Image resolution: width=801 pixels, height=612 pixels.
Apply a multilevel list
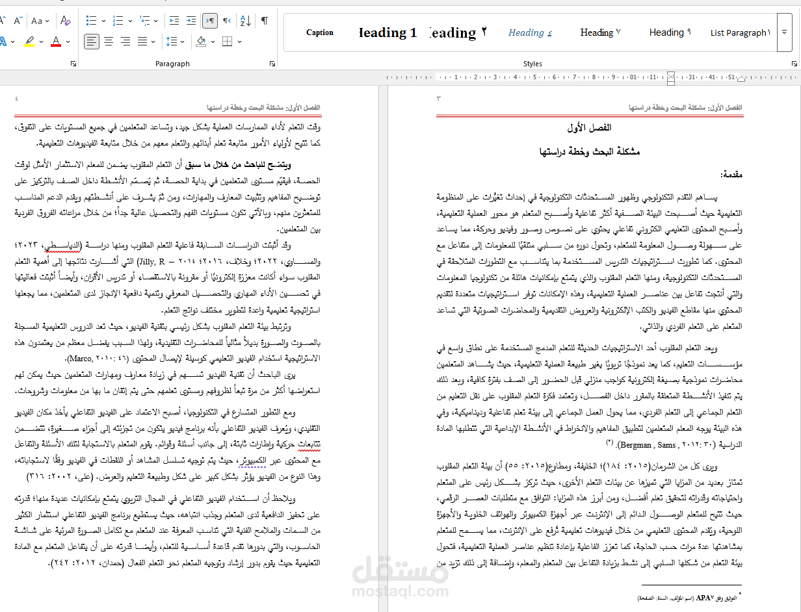(x=144, y=21)
